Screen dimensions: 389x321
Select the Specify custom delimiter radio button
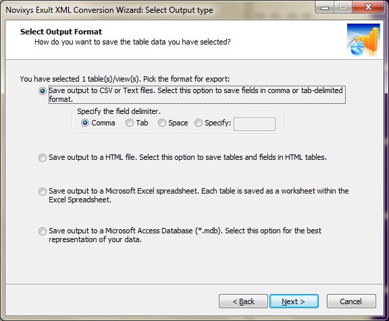pyautogui.click(x=199, y=123)
